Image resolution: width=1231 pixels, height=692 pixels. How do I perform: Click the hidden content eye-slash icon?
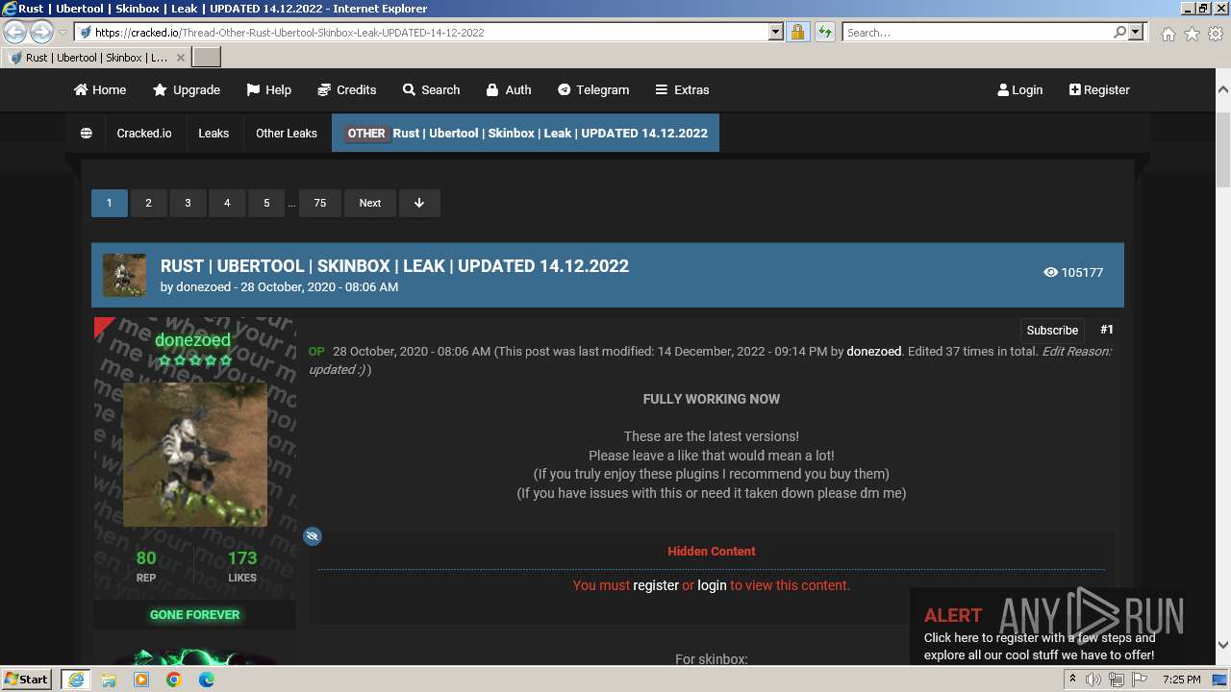(x=313, y=536)
